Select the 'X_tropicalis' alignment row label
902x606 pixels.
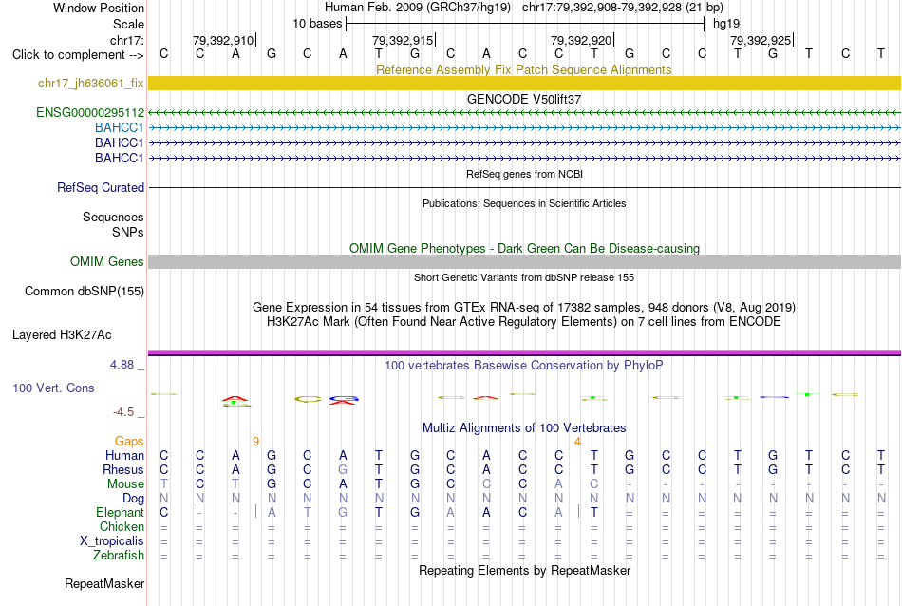click(112, 541)
